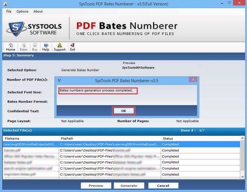The width and height of the screenshot is (247, 192).
Task: Open the About menu
Action: (38, 11)
